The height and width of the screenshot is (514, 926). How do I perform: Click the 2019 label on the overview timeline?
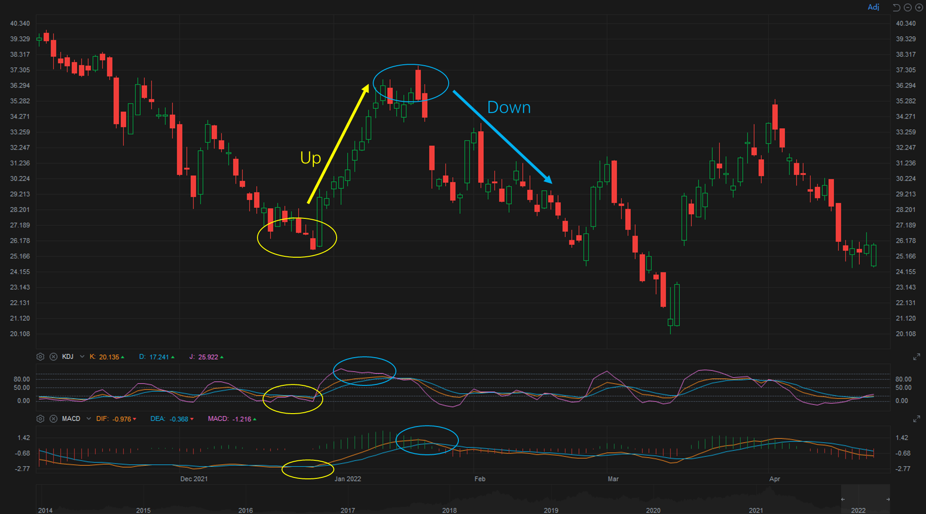tap(551, 510)
